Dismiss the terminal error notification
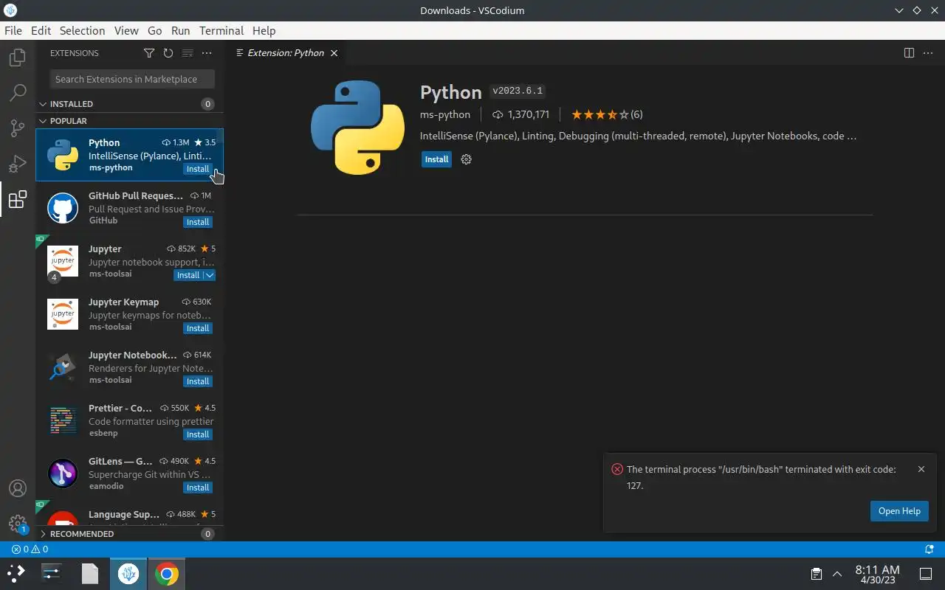This screenshot has width=945, height=590. (x=921, y=469)
